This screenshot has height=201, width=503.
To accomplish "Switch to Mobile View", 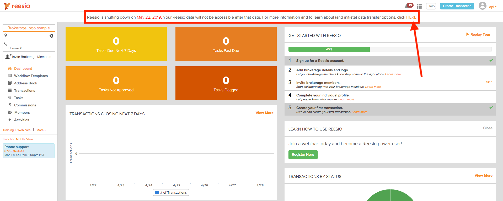I will [x=18, y=139].
